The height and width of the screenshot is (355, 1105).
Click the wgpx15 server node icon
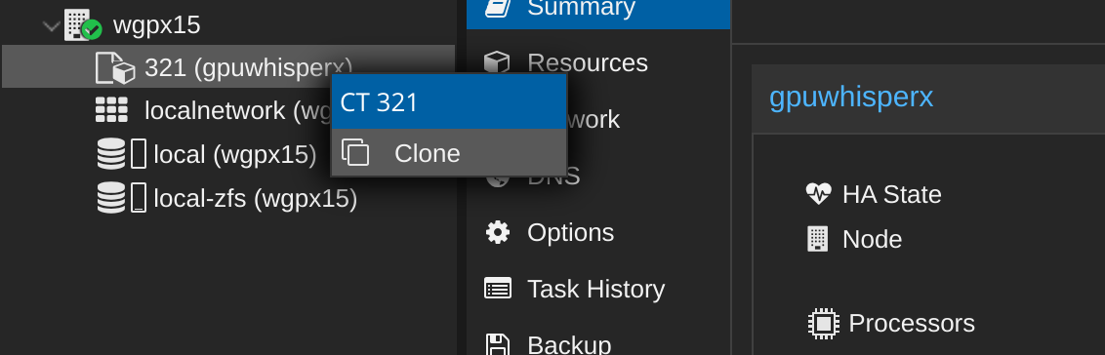coord(82,25)
